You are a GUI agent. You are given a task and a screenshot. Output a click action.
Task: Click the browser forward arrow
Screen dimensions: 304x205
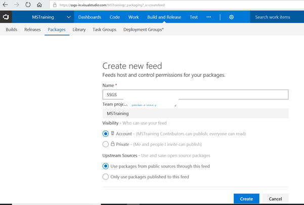coord(17,5)
